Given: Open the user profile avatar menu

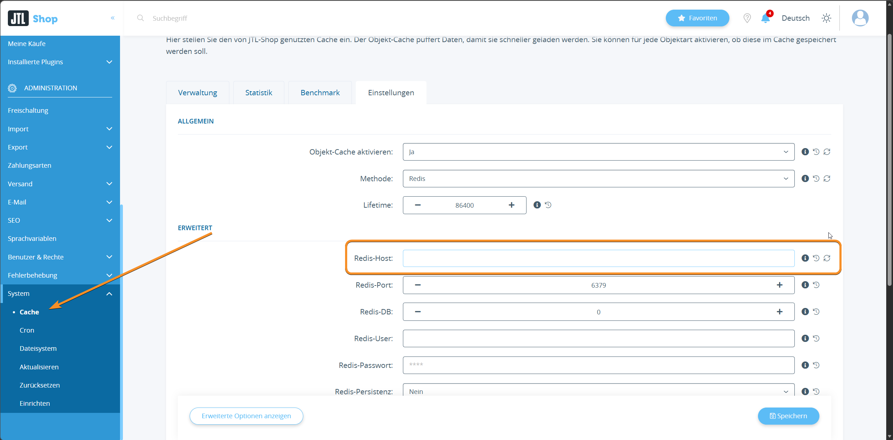Looking at the screenshot, I should click(x=860, y=18).
